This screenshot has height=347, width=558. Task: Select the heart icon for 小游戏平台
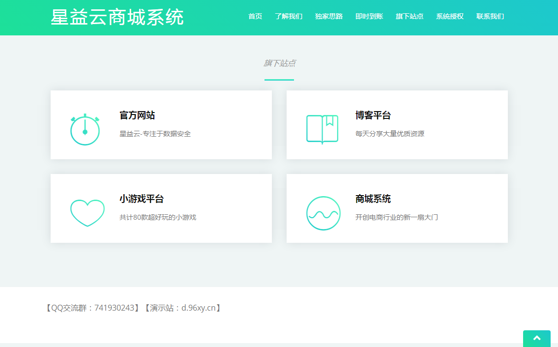pyautogui.click(x=88, y=213)
